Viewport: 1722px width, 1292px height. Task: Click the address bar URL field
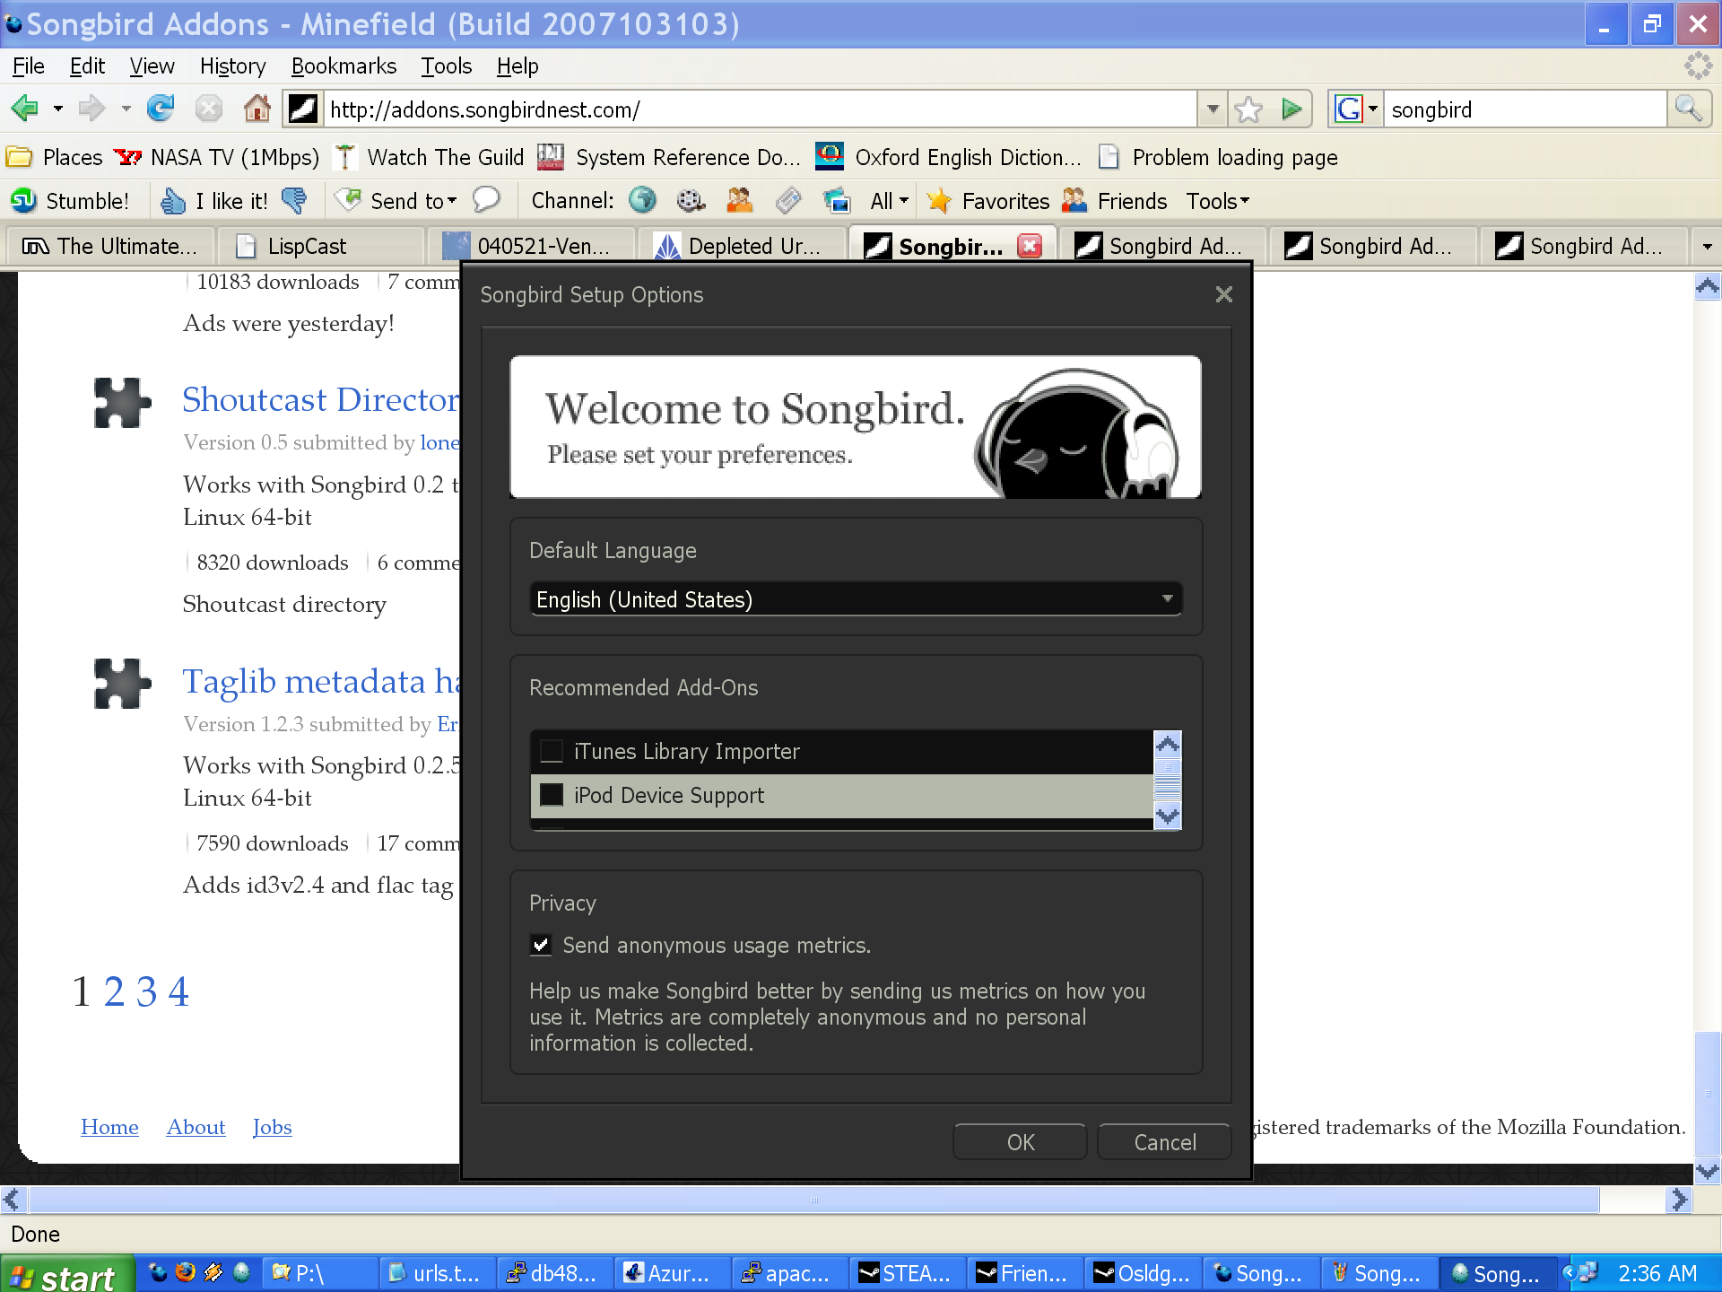coord(761,109)
